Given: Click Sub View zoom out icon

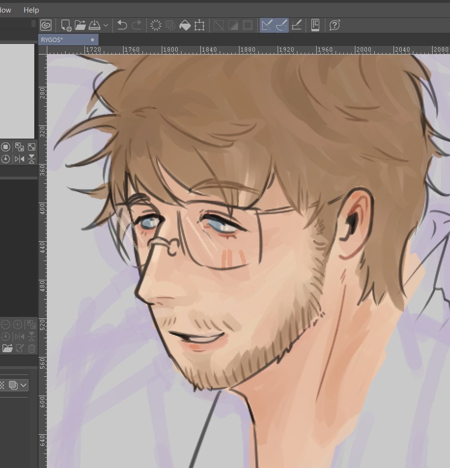Looking at the screenshot, I should click(x=5, y=324).
